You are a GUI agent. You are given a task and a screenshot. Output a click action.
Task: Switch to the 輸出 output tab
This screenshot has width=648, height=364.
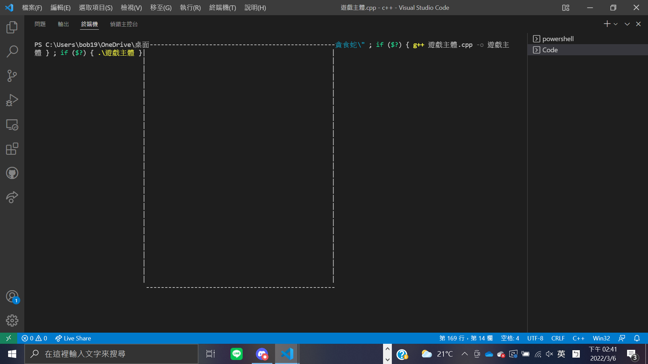[x=63, y=24]
